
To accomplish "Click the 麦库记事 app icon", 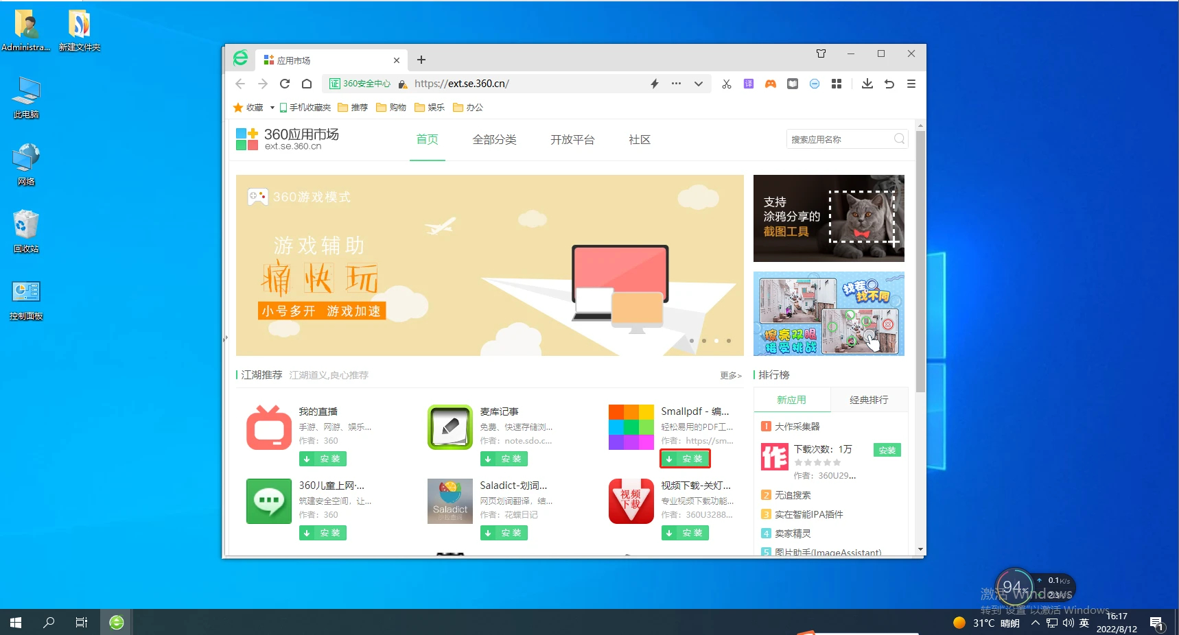I will 450,427.
